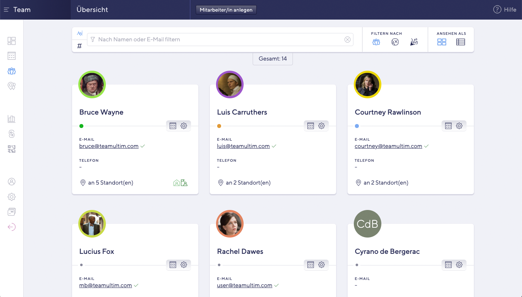Filter by active team members icon

[x=376, y=42]
